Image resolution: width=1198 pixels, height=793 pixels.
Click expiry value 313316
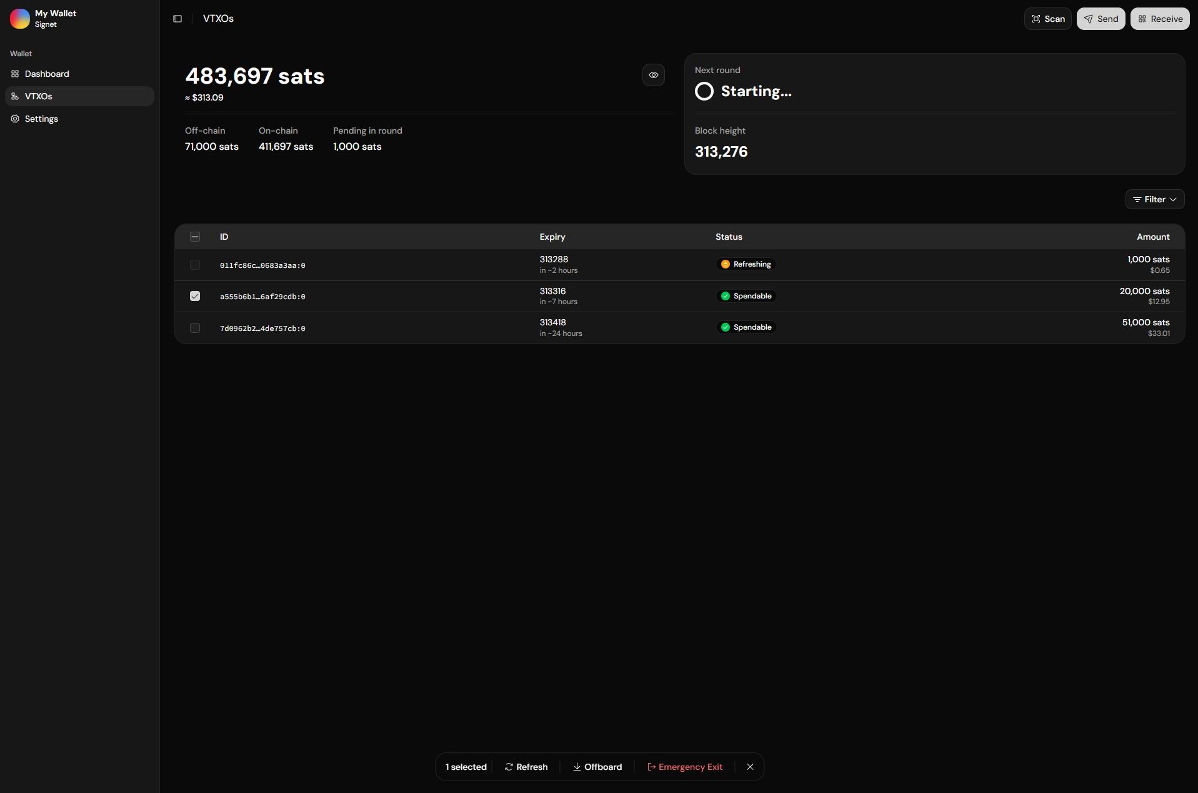[552, 291]
